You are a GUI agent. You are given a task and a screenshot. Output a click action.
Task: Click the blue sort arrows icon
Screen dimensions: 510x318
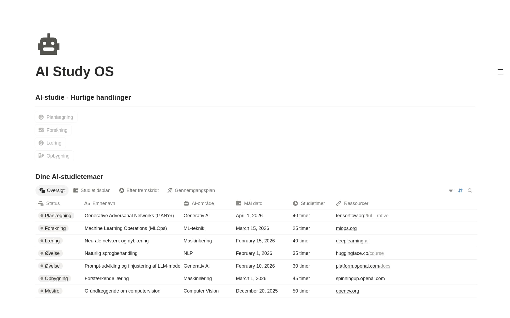pos(460,190)
